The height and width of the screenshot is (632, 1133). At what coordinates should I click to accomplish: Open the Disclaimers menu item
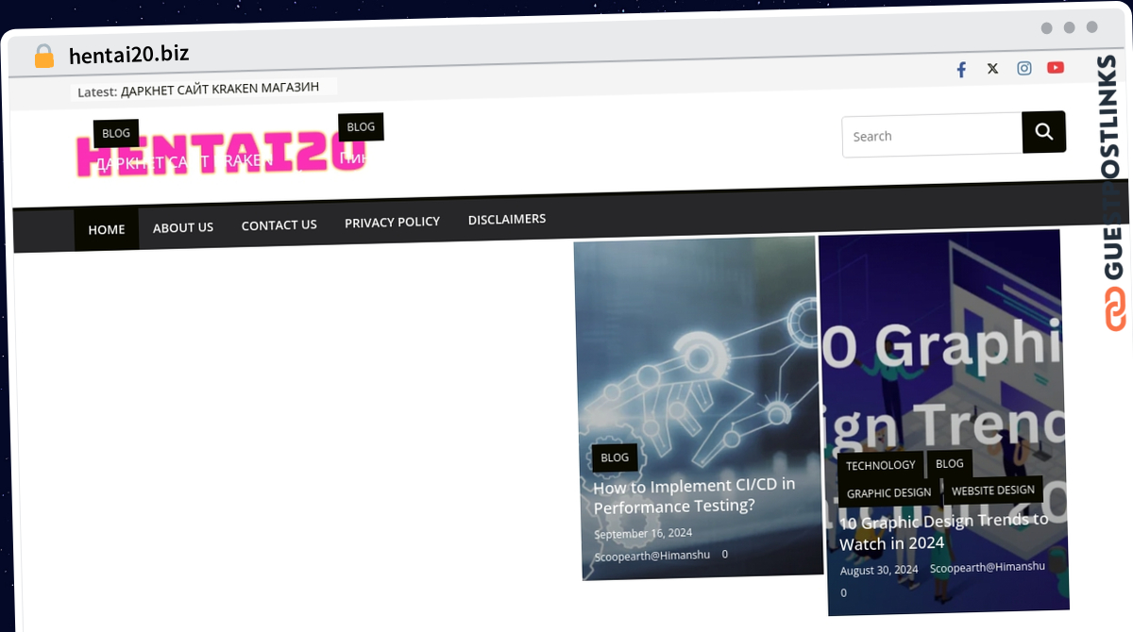click(x=507, y=219)
